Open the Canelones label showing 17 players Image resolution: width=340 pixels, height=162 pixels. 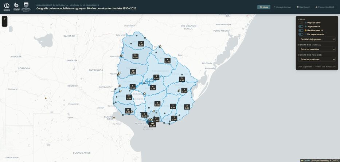[x=156, y=120]
